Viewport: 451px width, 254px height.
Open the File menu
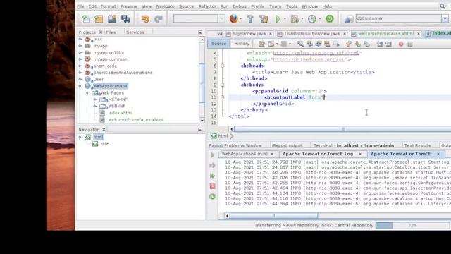[80, 6]
